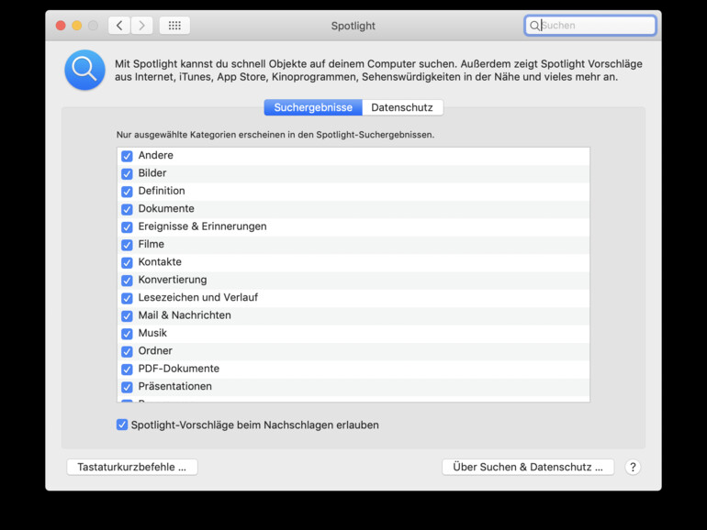The height and width of the screenshot is (530, 707).
Task: Click the forward navigation arrow
Action: pyautogui.click(x=142, y=26)
